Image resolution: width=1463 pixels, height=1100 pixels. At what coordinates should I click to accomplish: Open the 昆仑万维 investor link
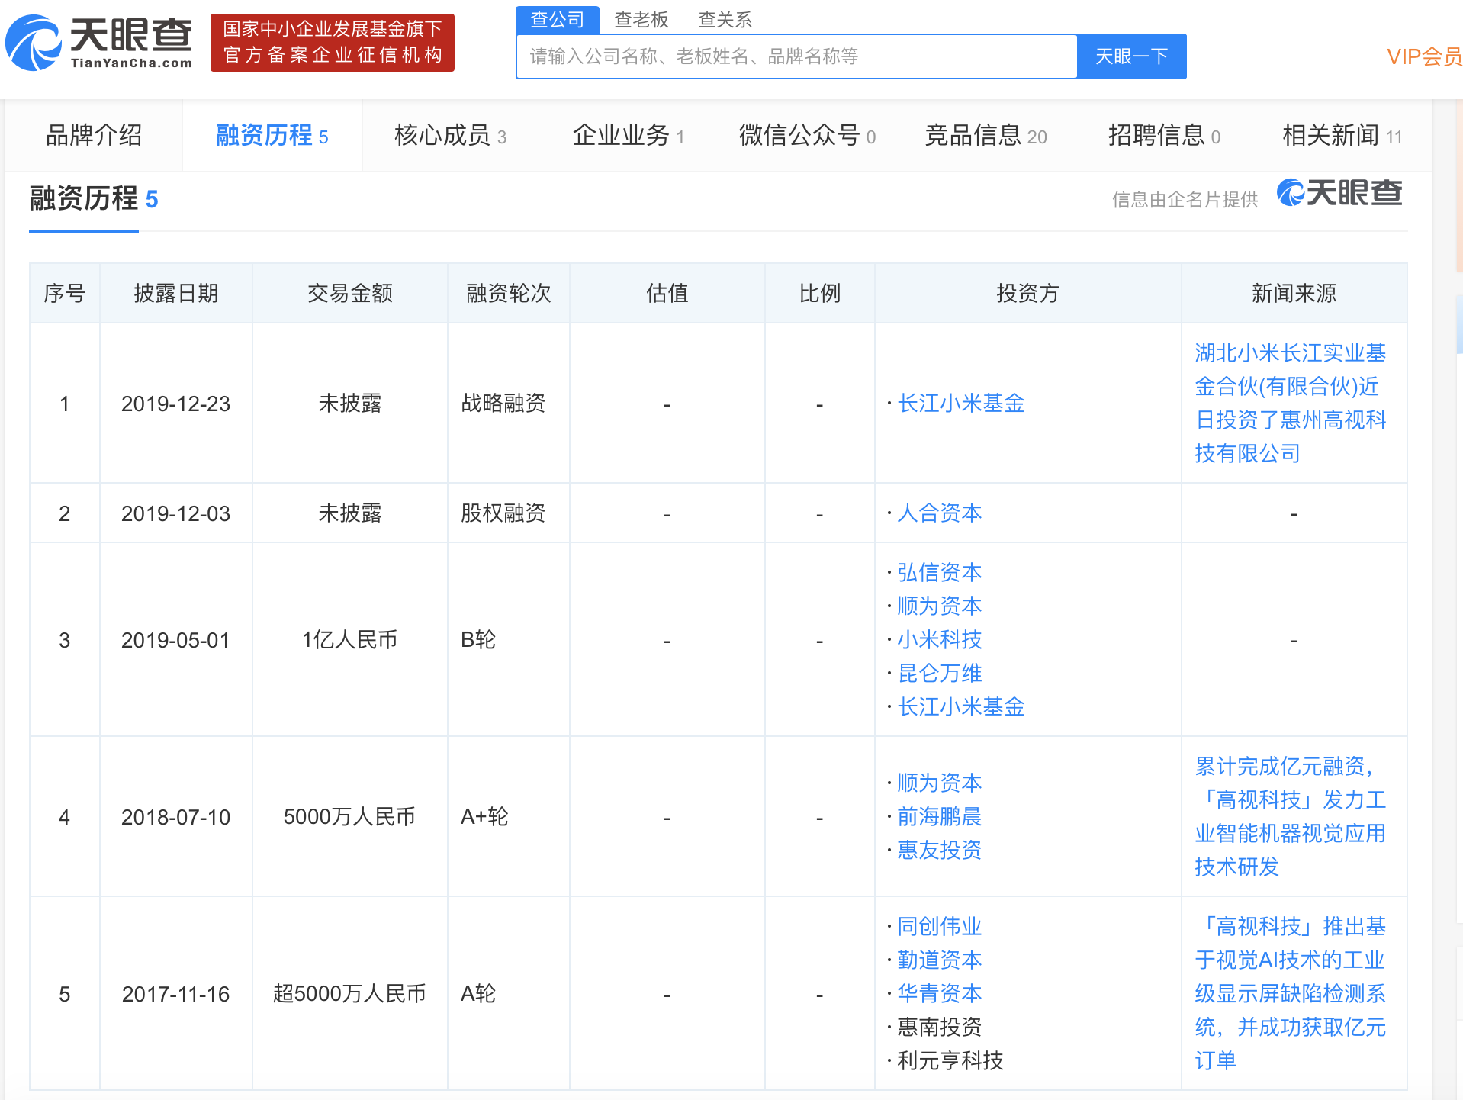coord(939,673)
